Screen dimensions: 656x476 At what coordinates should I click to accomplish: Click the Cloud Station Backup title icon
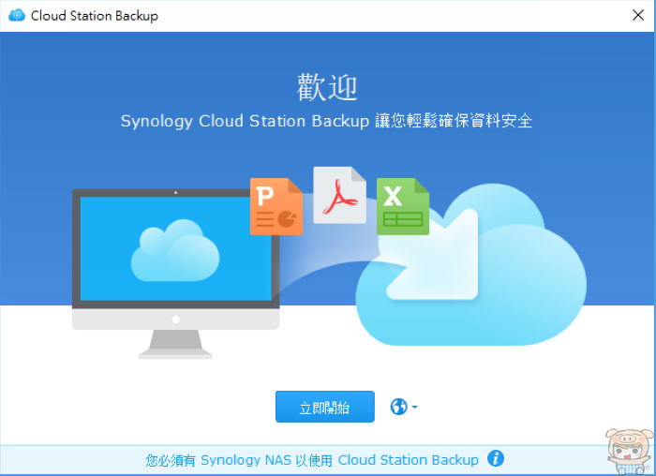click(17, 16)
